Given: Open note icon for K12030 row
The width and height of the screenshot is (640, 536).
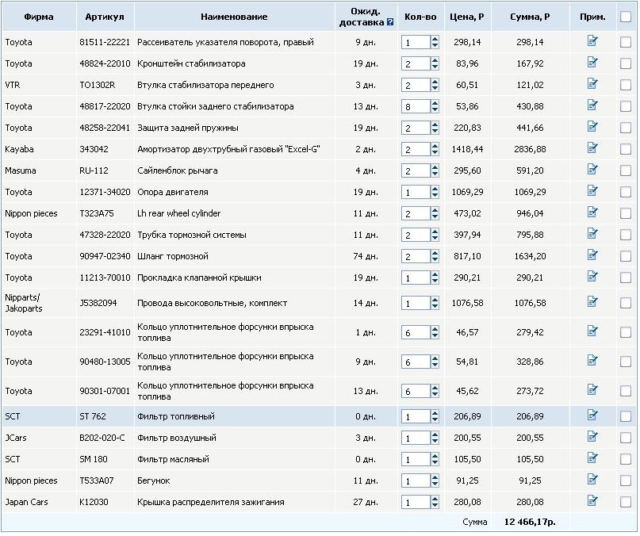Looking at the screenshot, I should tap(592, 501).
